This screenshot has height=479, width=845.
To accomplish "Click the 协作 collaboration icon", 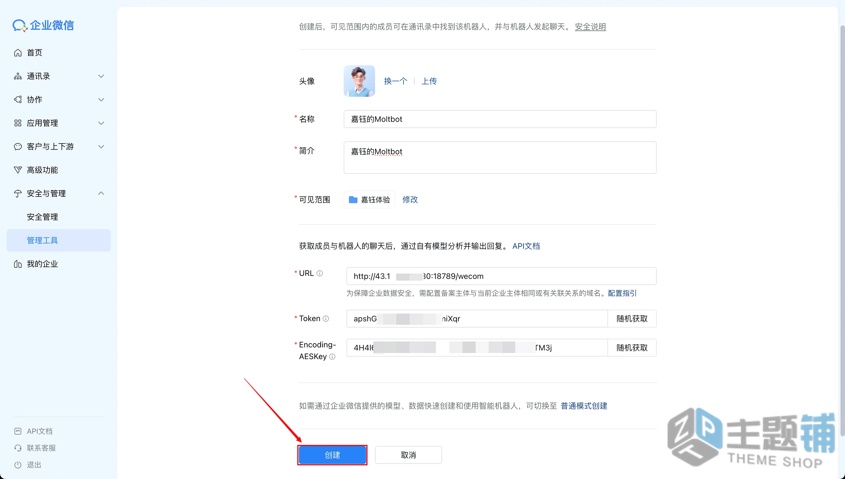I will pos(18,100).
